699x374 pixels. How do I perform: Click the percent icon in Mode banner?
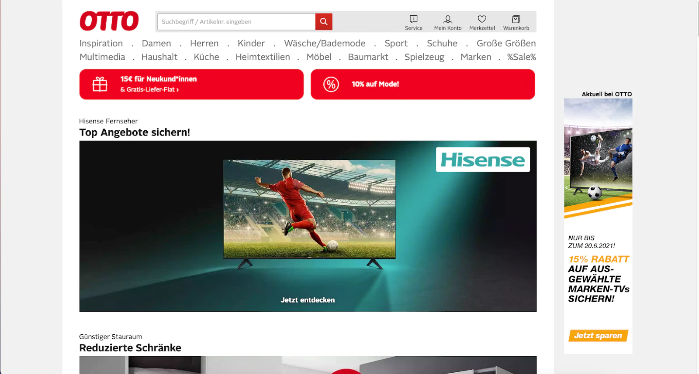(331, 84)
